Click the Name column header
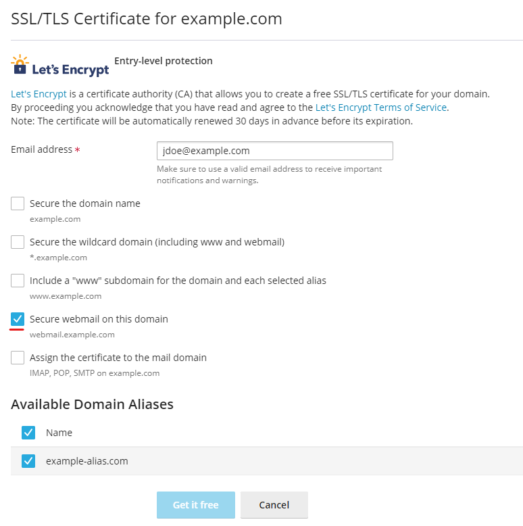523x526 pixels. (x=59, y=433)
